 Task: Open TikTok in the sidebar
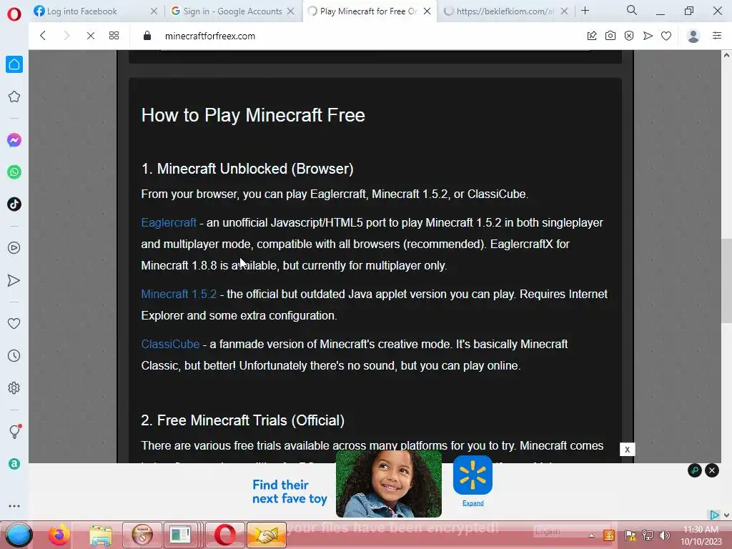pyautogui.click(x=14, y=204)
